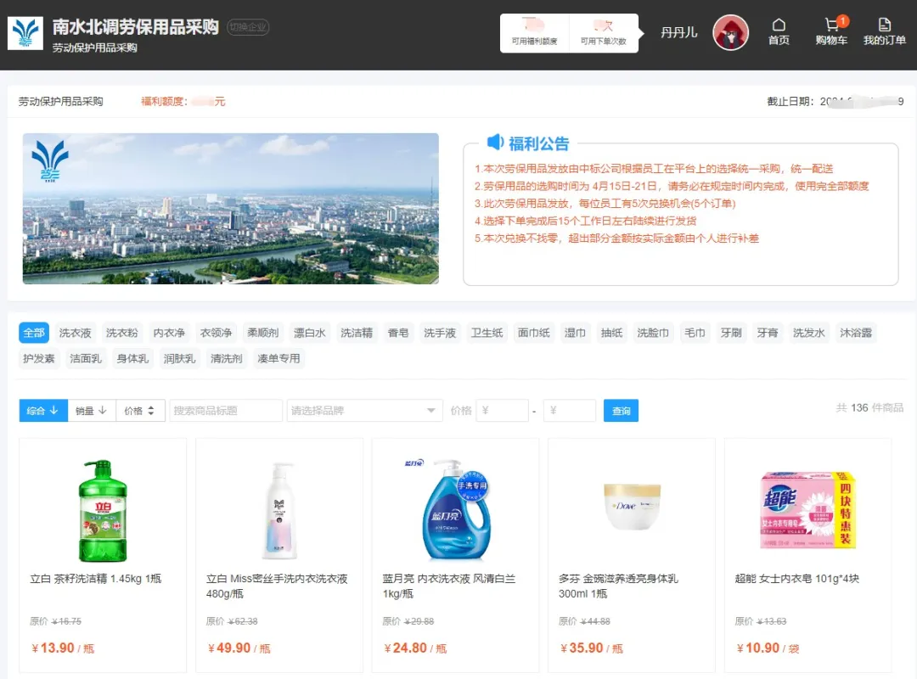Screen dimensions: 917x679
Task: Select the 洗手液 category
Action: click(x=440, y=333)
